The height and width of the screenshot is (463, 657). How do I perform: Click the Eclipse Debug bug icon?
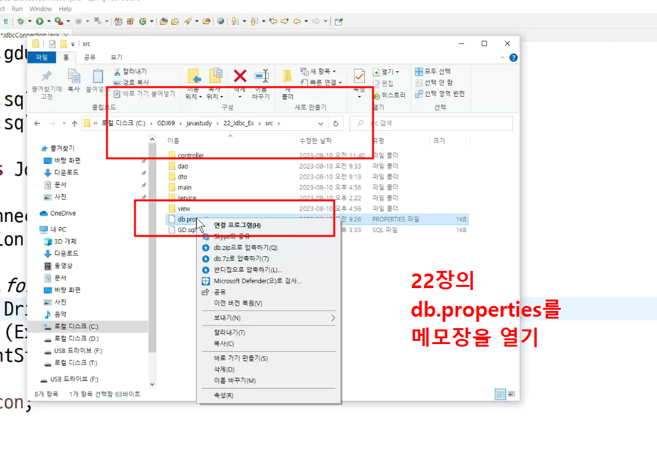coord(20,21)
